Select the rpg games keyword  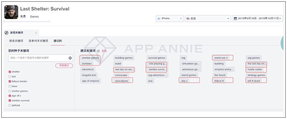(x=254, y=58)
